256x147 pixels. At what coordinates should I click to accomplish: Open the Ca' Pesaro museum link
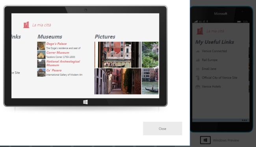pos(54,71)
